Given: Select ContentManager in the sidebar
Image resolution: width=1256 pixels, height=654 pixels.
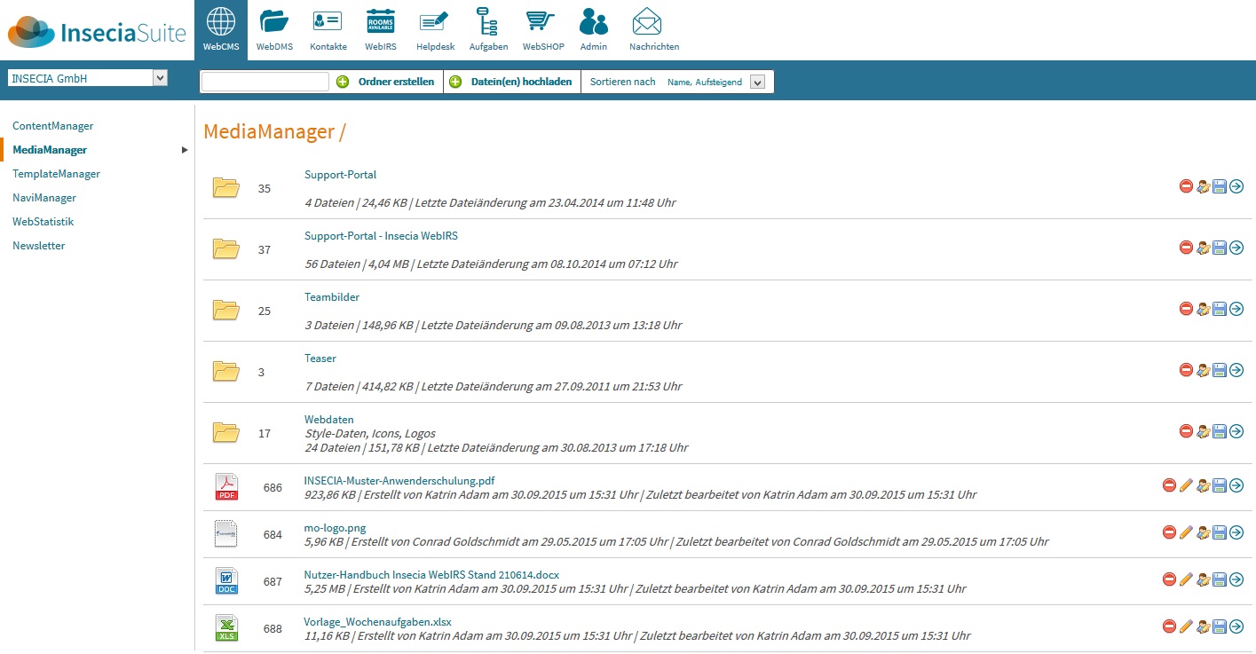Looking at the screenshot, I should coord(52,126).
